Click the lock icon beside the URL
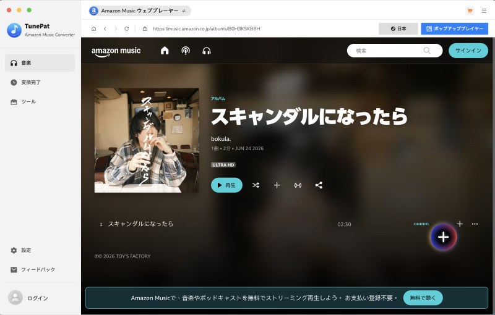Screen dimensions: 495x315 point(145,28)
